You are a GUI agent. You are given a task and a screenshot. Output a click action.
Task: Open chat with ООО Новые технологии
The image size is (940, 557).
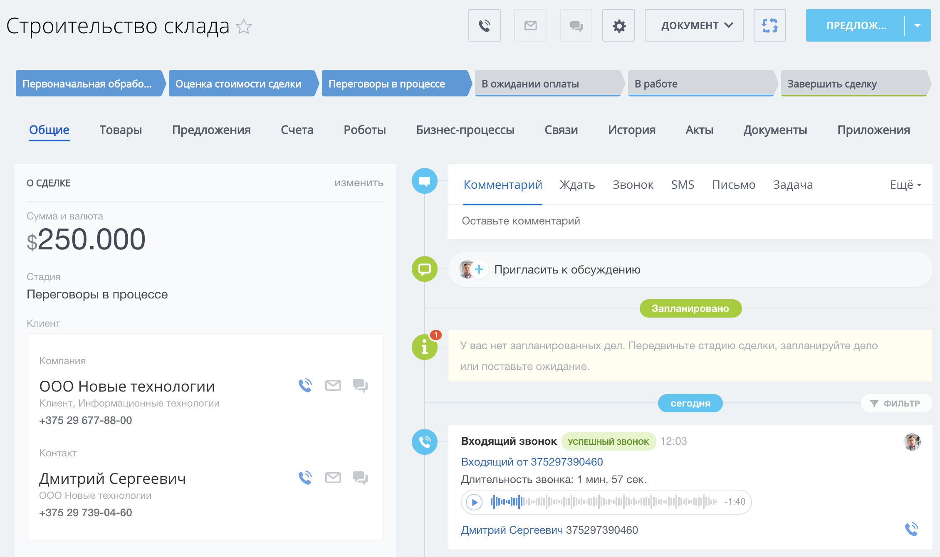click(x=360, y=386)
